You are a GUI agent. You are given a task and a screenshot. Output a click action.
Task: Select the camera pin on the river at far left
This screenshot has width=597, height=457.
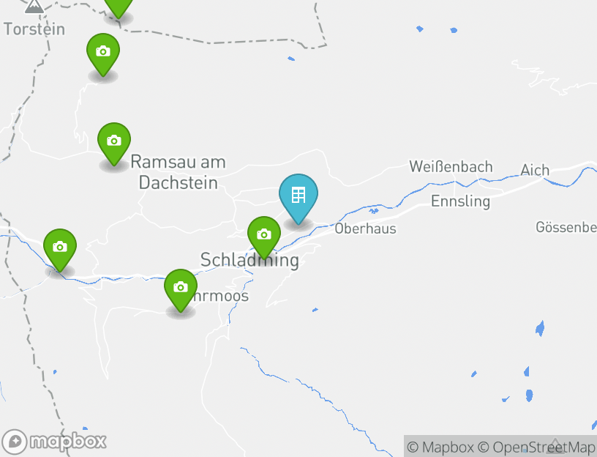[60, 250]
